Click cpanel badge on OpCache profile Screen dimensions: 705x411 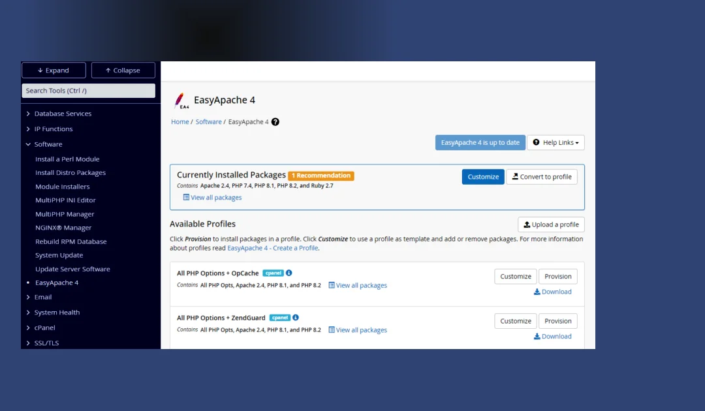tap(274, 273)
